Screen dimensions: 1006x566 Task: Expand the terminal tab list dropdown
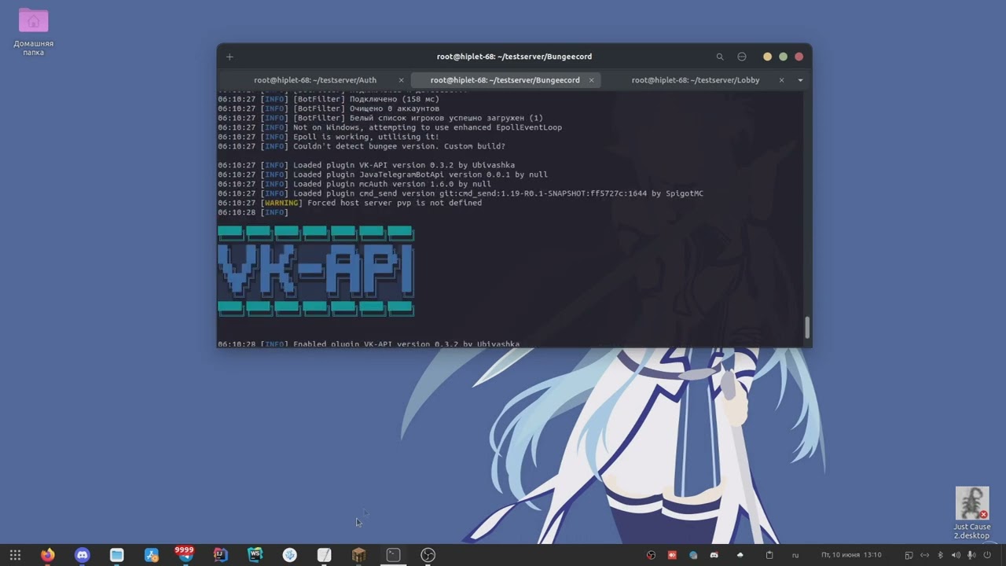(800, 80)
